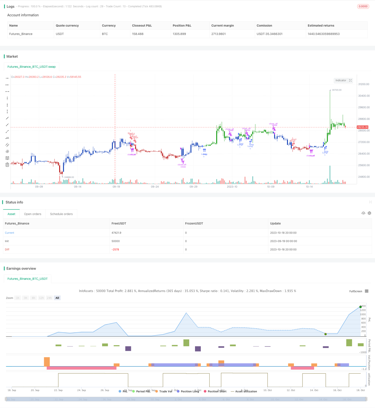Screen dimensions: 375x408
Task: Click the FullScreen button on earnings chart
Action: (x=356, y=291)
